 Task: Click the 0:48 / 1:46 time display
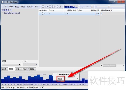[39, 87]
